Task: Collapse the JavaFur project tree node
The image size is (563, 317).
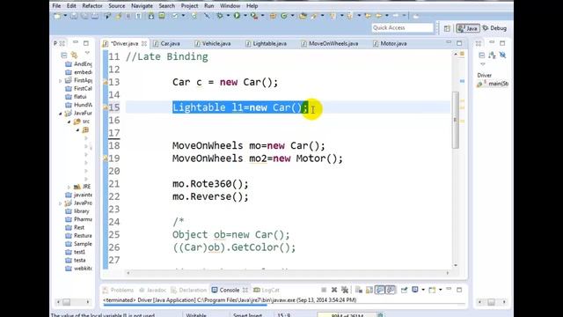Action: (x=61, y=114)
